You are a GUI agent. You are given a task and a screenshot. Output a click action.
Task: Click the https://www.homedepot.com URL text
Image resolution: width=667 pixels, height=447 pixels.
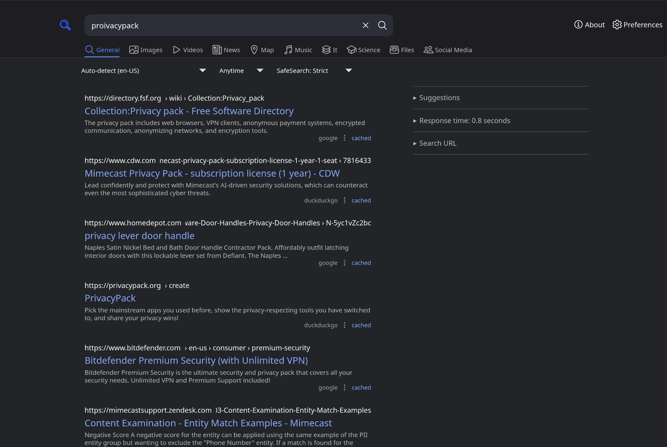click(133, 223)
